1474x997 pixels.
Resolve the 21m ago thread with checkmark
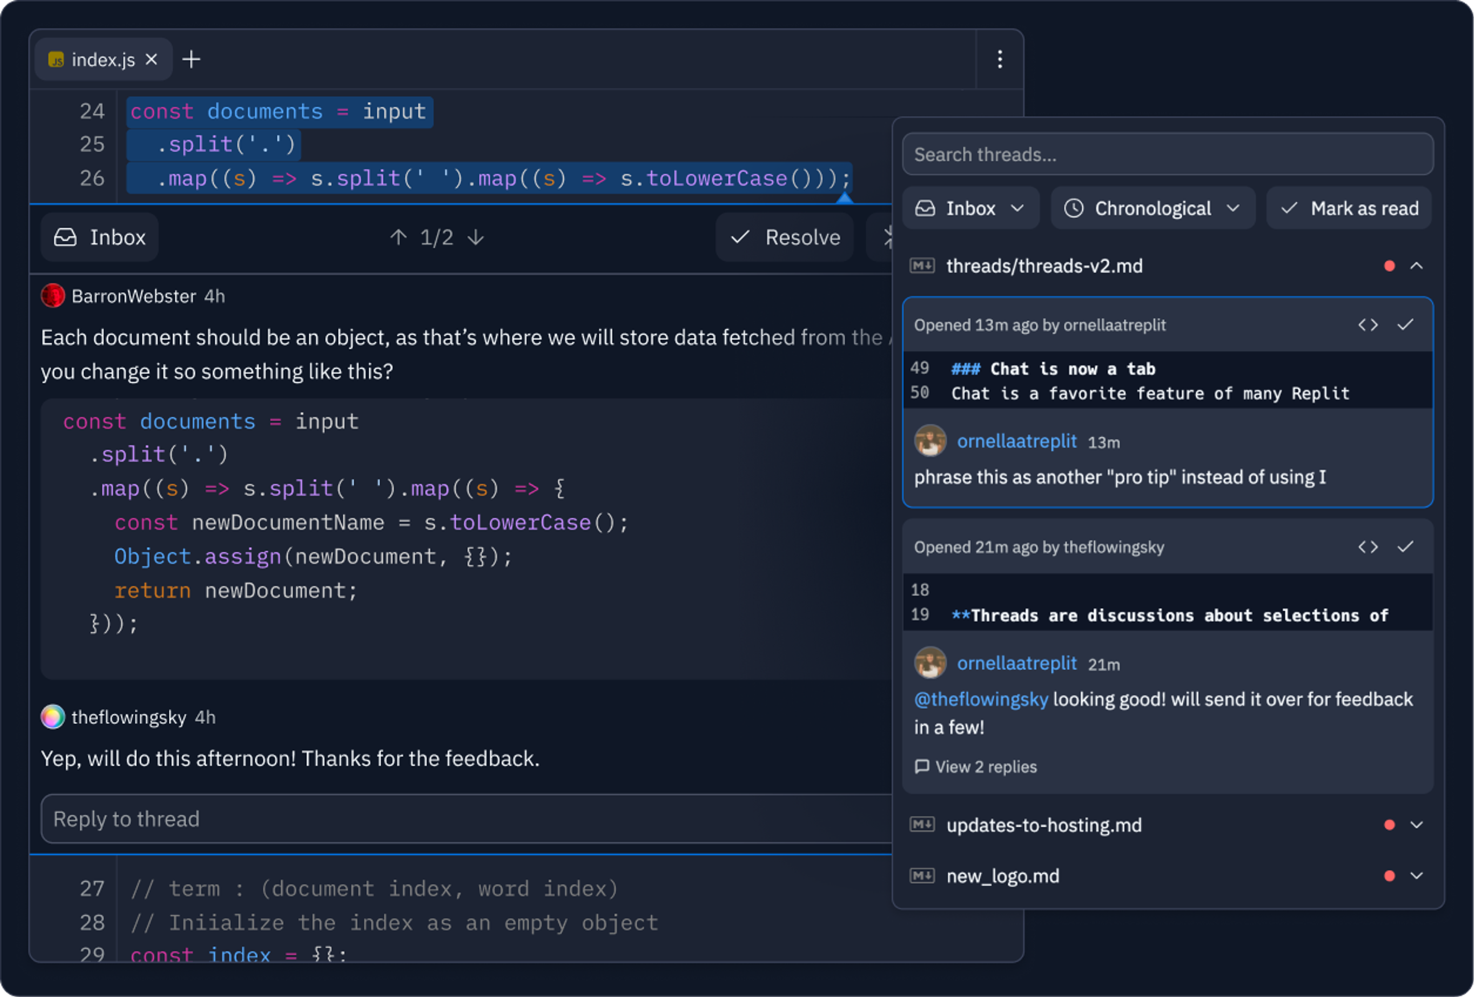tap(1406, 547)
